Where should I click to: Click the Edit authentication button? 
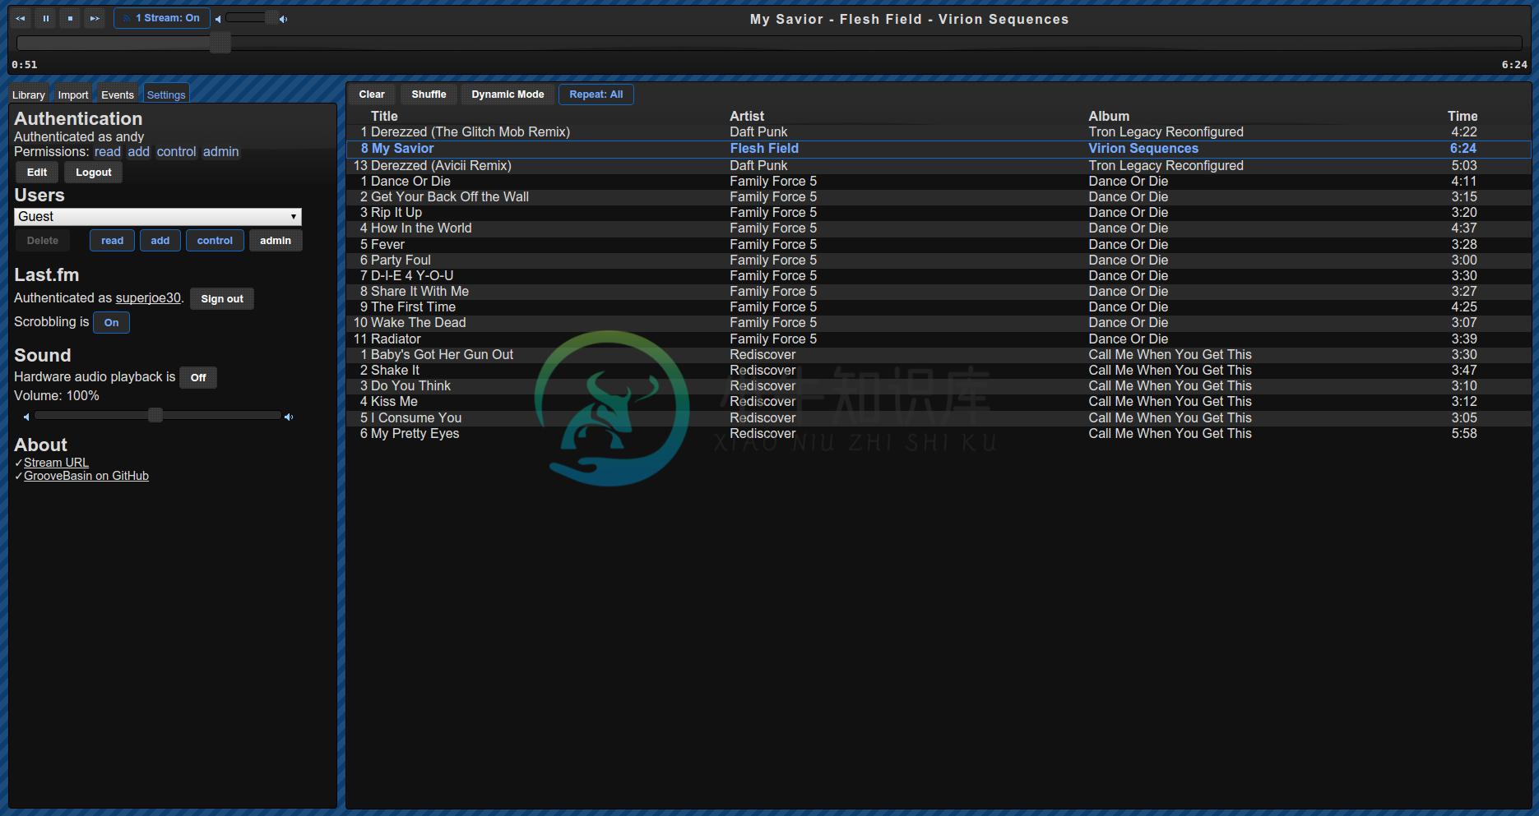coord(37,173)
